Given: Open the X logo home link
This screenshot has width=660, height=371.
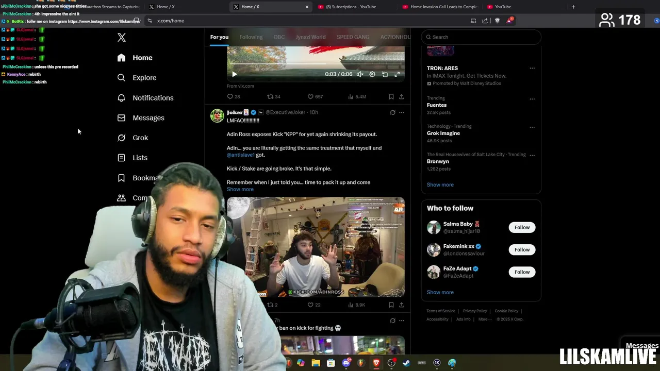Looking at the screenshot, I should (122, 38).
